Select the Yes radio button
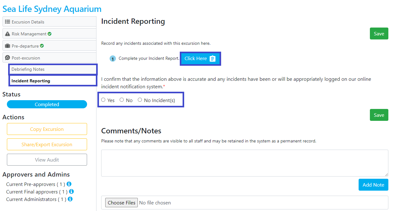394x211 pixels. (103, 100)
